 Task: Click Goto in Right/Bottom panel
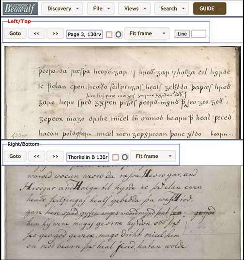click(x=15, y=156)
